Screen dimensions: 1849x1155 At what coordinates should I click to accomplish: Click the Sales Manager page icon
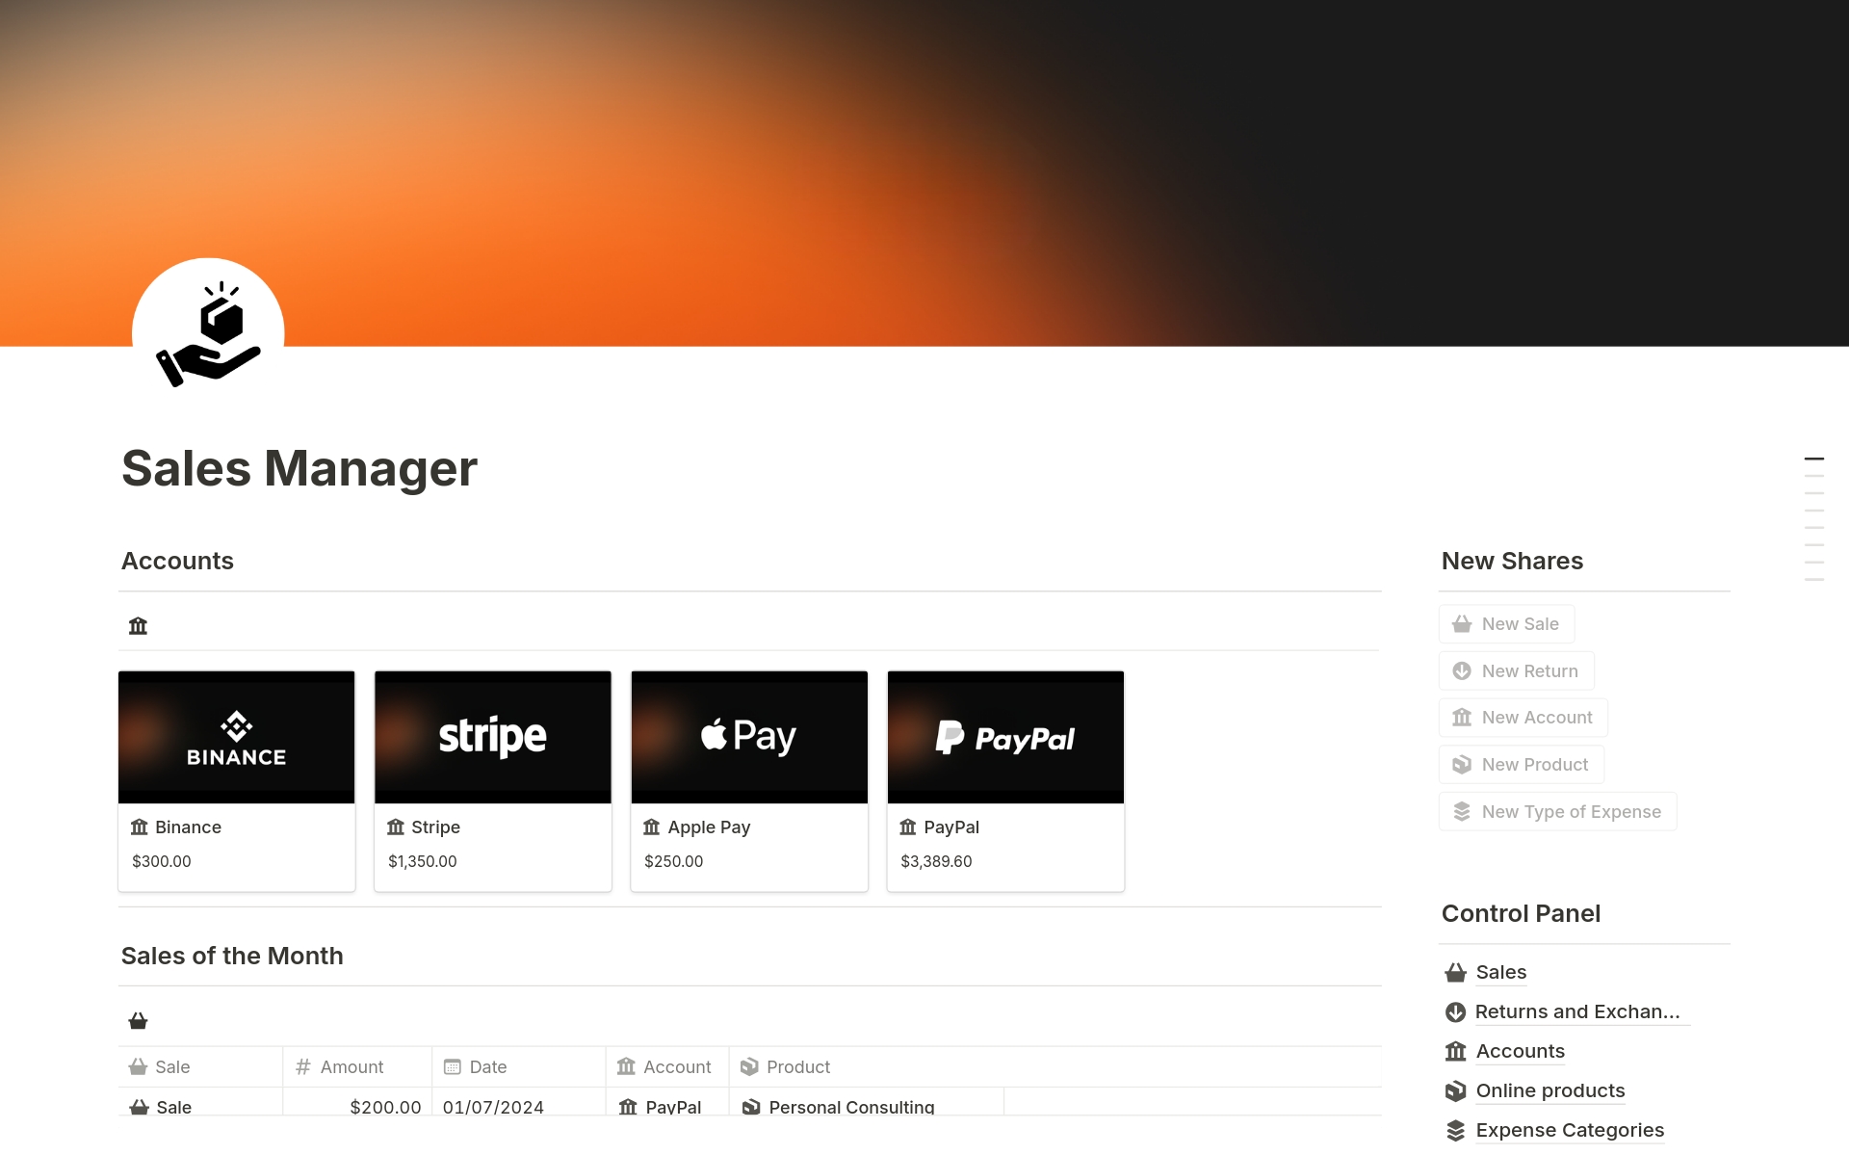coord(208,333)
